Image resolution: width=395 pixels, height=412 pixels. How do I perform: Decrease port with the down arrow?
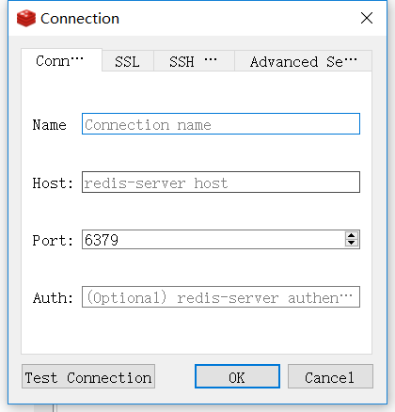coord(352,243)
